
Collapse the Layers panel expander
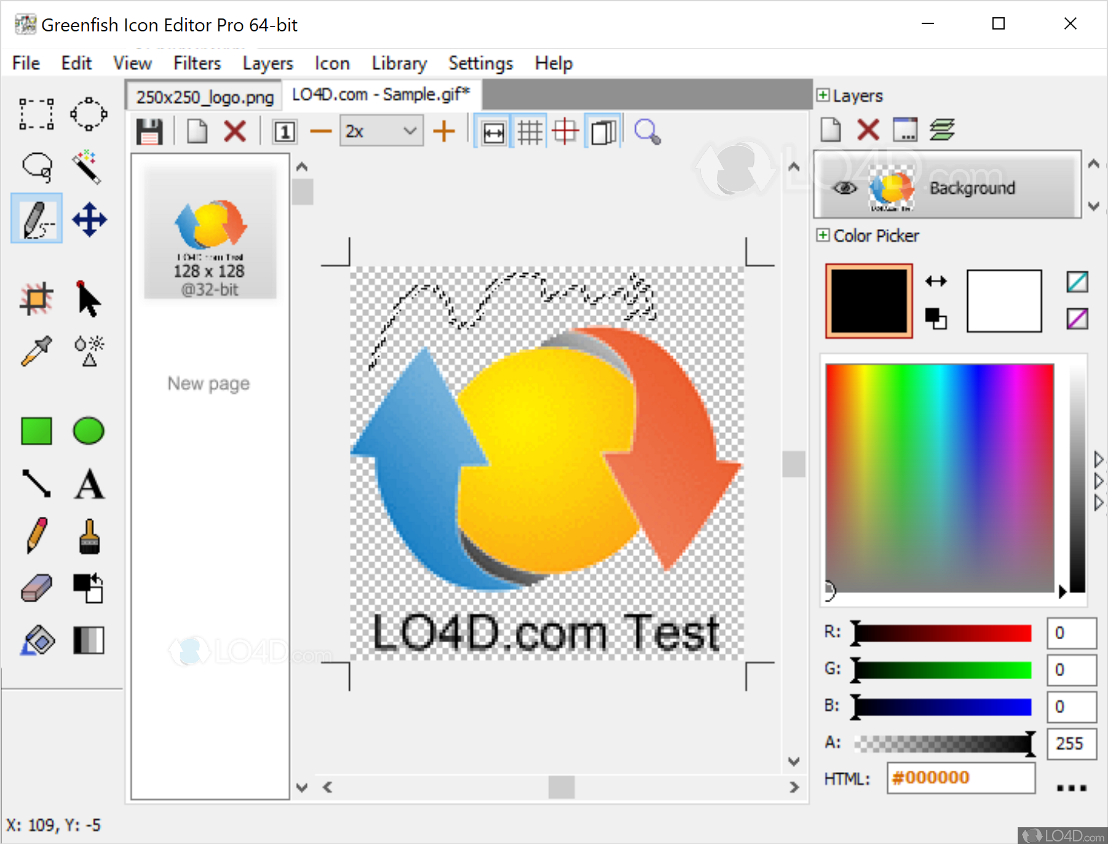click(823, 95)
